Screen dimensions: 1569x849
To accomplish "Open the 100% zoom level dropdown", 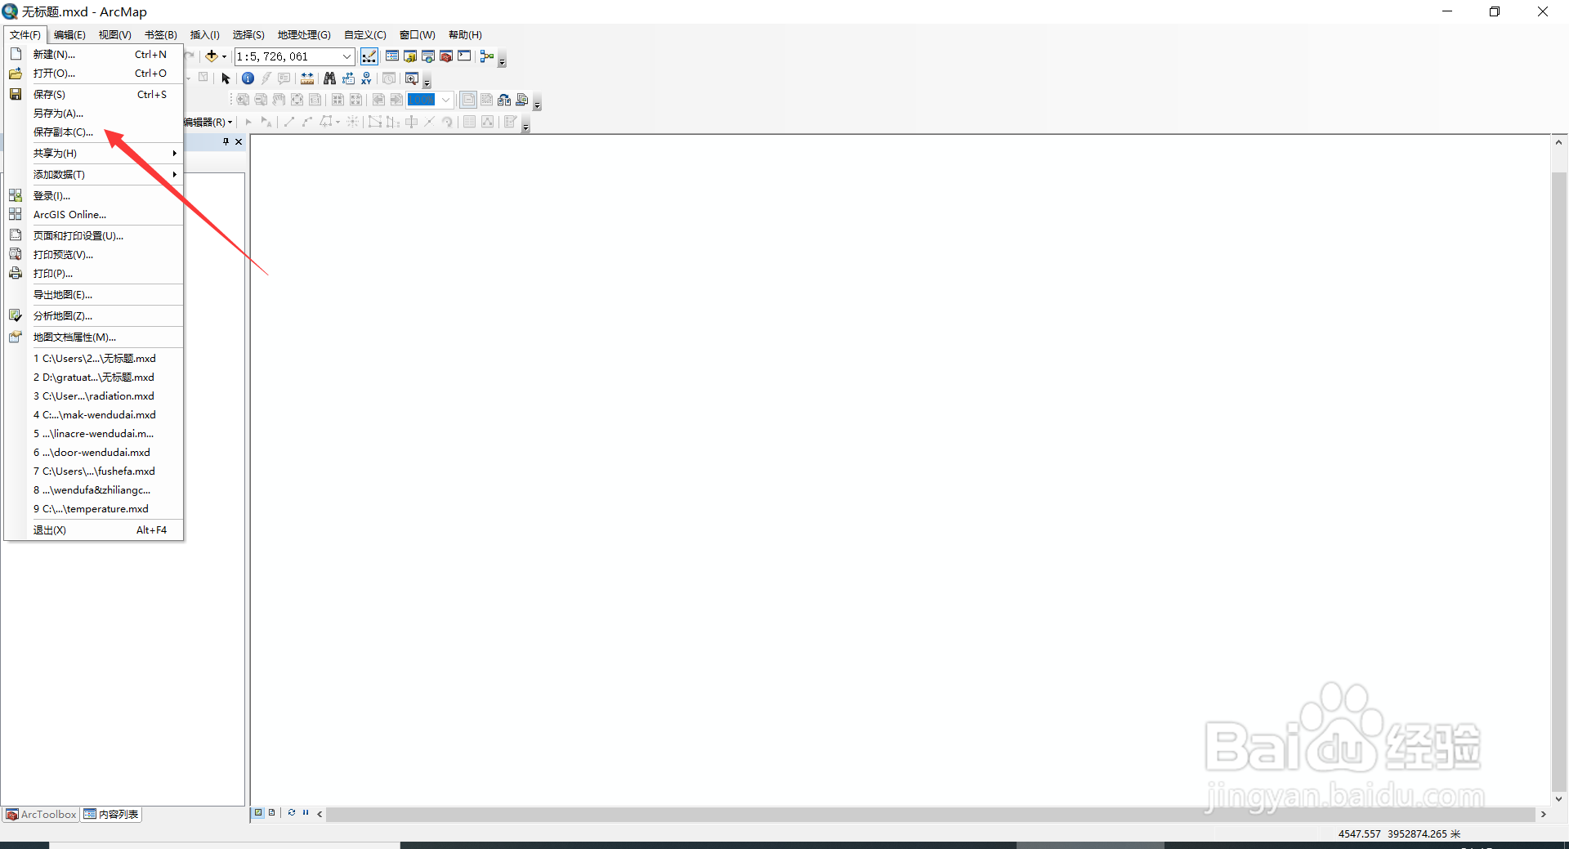I will [x=445, y=100].
